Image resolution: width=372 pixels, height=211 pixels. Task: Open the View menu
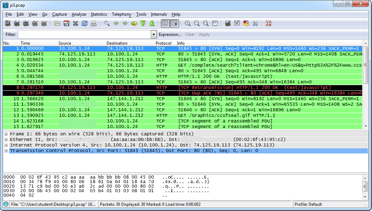33,14
